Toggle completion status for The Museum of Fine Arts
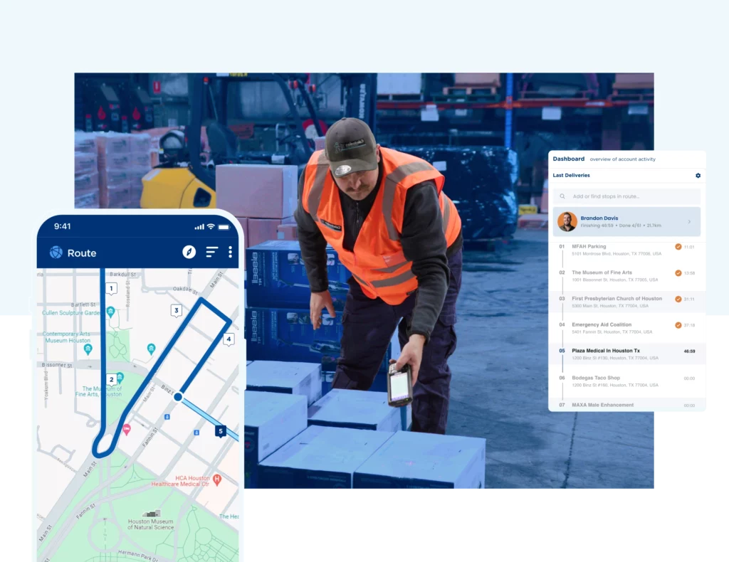Image resolution: width=729 pixels, height=562 pixels. (678, 273)
